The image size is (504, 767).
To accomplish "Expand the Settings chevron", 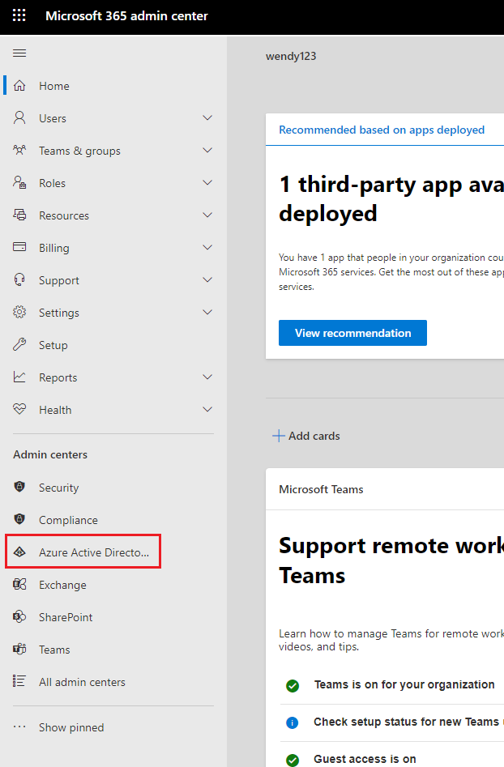I will point(207,312).
